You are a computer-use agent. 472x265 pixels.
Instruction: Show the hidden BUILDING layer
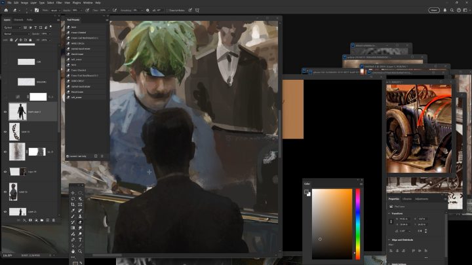pos(5,82)
